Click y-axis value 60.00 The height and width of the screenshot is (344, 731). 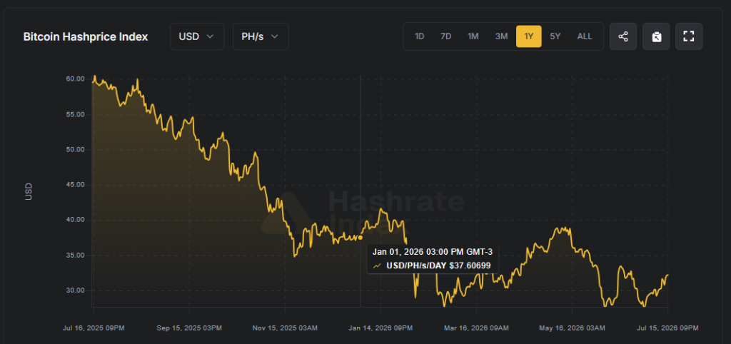click(x=75, y=79)
